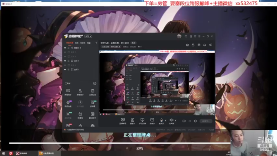Open the hat-shaped tool in bottom toolbox row
The height and width of the screenshot is (156, 277).
point(92,125)
